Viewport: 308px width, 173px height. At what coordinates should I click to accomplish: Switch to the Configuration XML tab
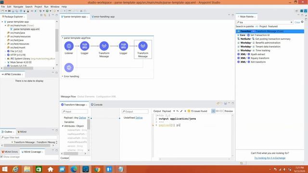pyautogui.click(x=106, y=97)
